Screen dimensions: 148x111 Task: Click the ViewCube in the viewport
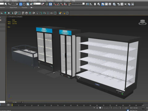pyautogui.click(x=142, y=22)
